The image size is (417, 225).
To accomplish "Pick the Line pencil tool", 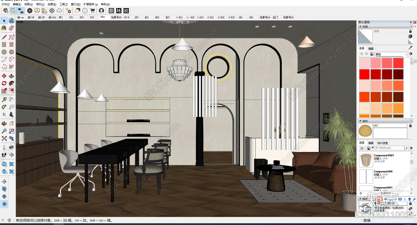I will (4, 37).
